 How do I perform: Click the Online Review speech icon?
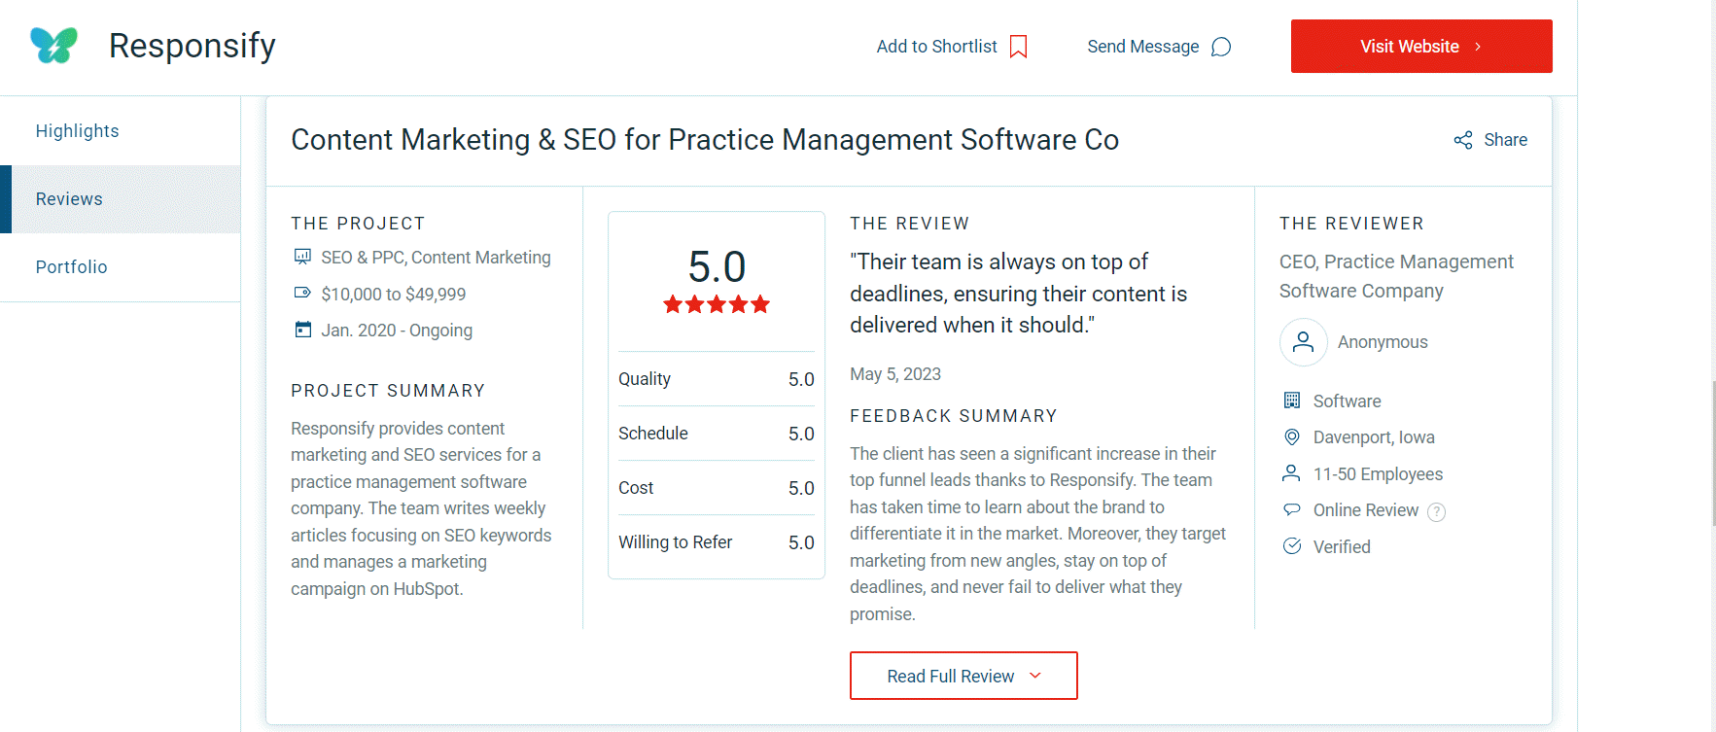click(1292, 509)
